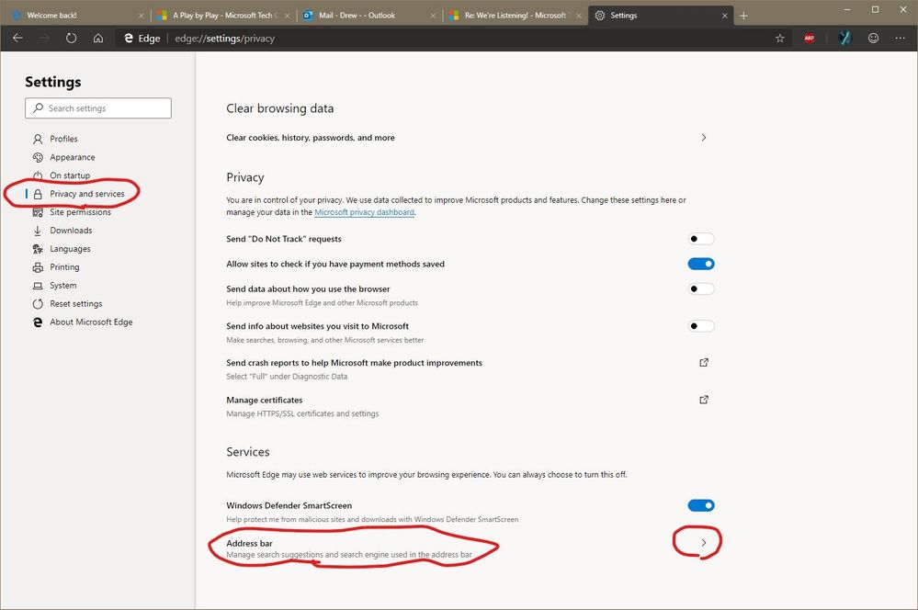Open Address bar settings chevron arrow

pos(704,543)
